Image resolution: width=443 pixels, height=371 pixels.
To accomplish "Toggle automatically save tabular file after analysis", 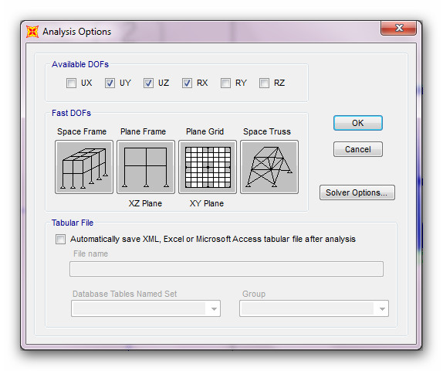I will [60, 239].
